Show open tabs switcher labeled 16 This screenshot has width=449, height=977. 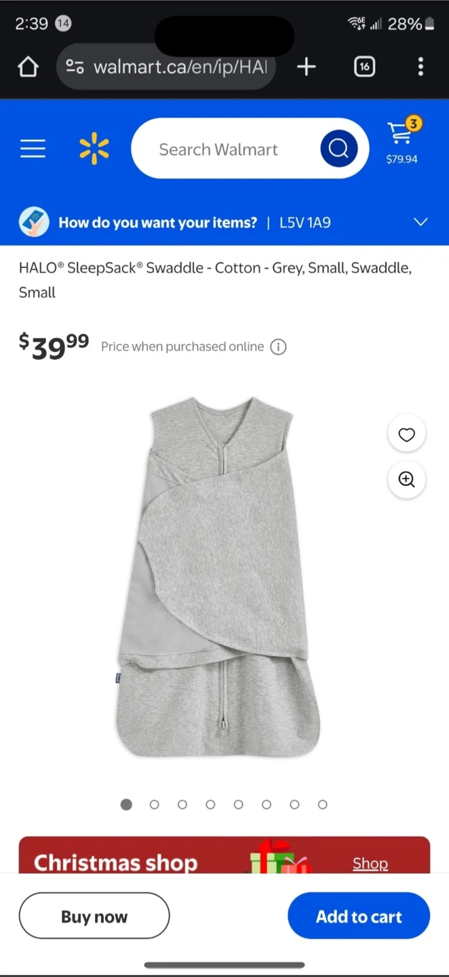tap(364, 66)
